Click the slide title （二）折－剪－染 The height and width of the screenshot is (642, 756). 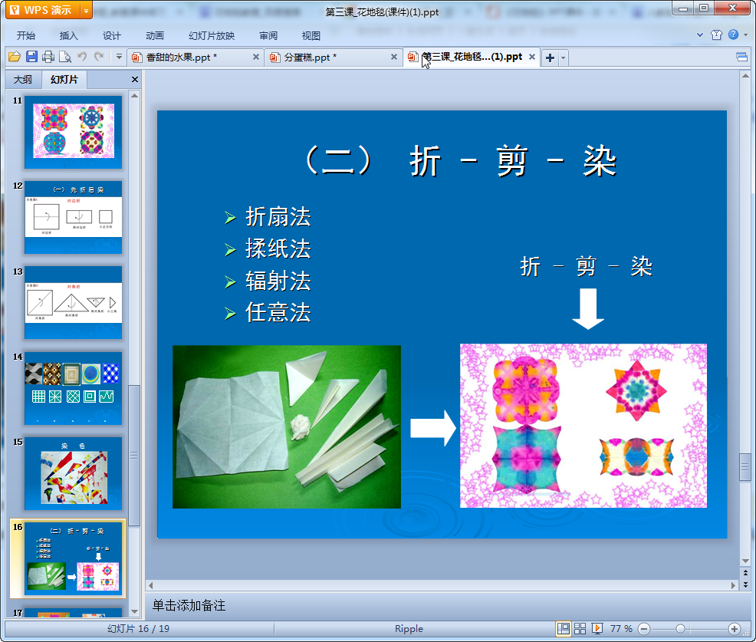(461, 161)
